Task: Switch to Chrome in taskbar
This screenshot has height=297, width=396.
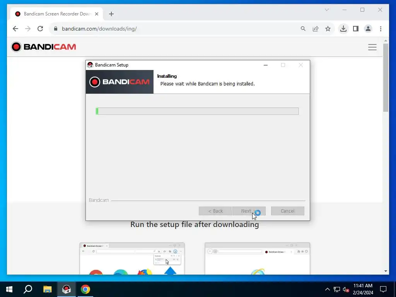Action: (85, 289)
